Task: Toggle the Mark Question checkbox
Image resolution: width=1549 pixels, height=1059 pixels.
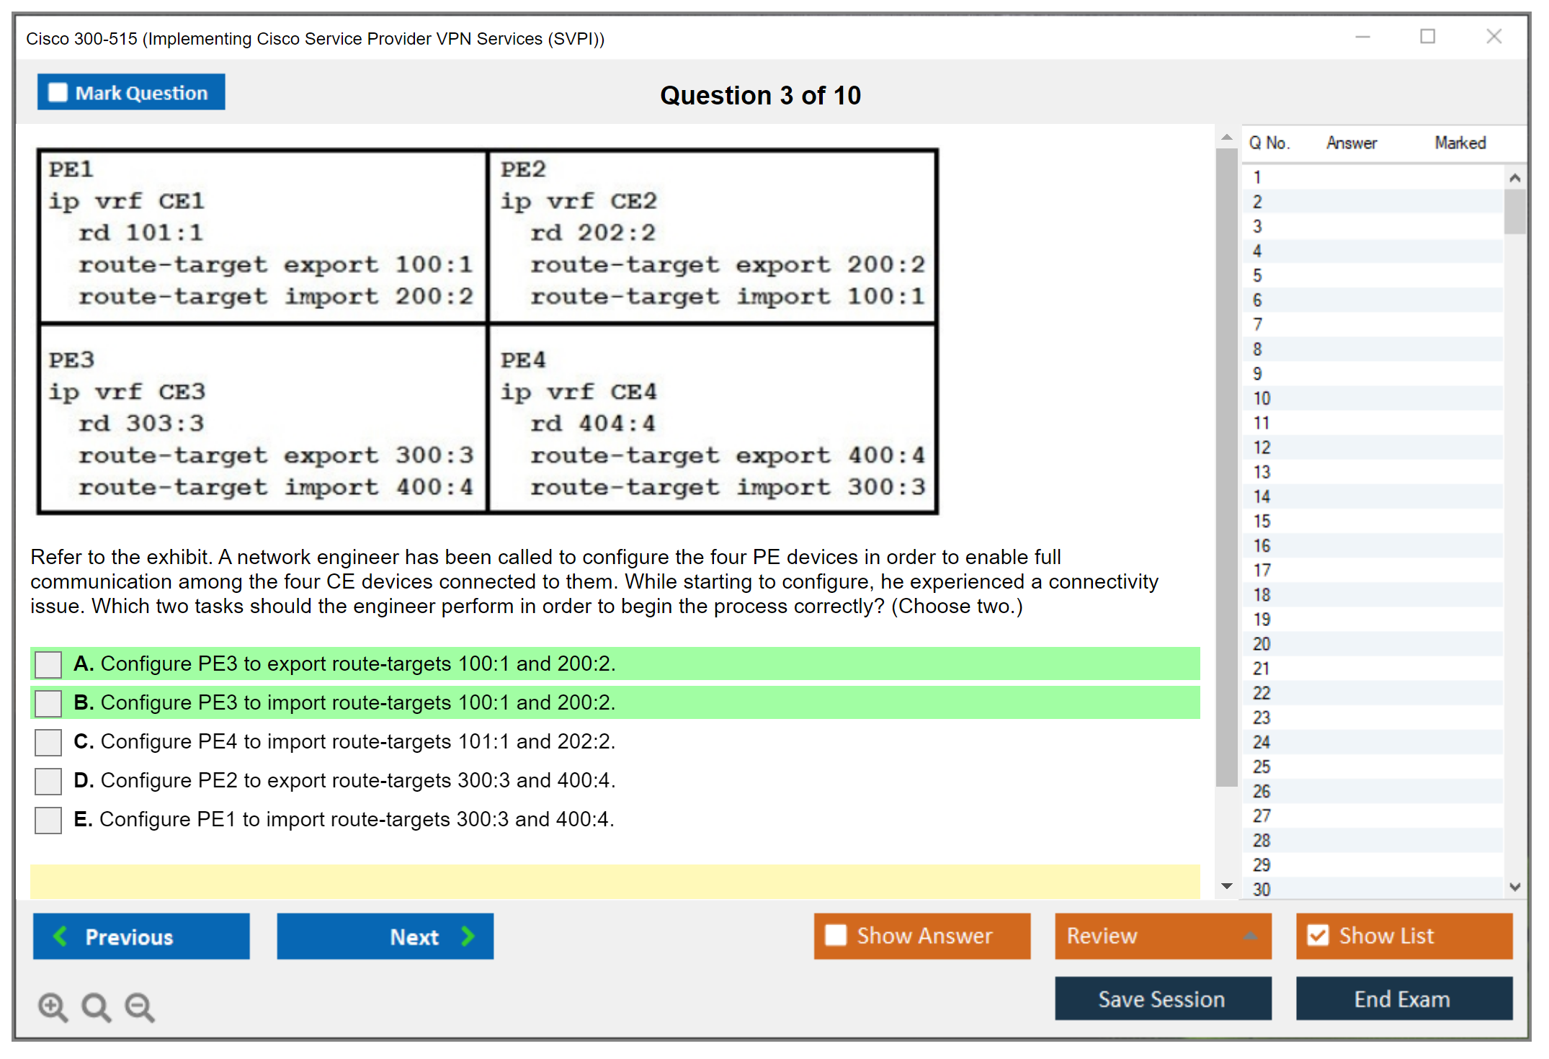Action: tap(58, 92)
